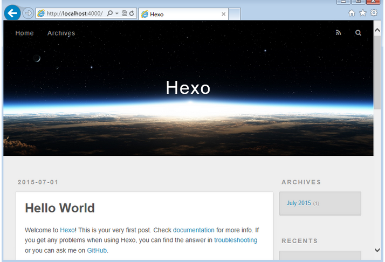
Task: Open the RSS feed icon
Action: click(338, 33)
